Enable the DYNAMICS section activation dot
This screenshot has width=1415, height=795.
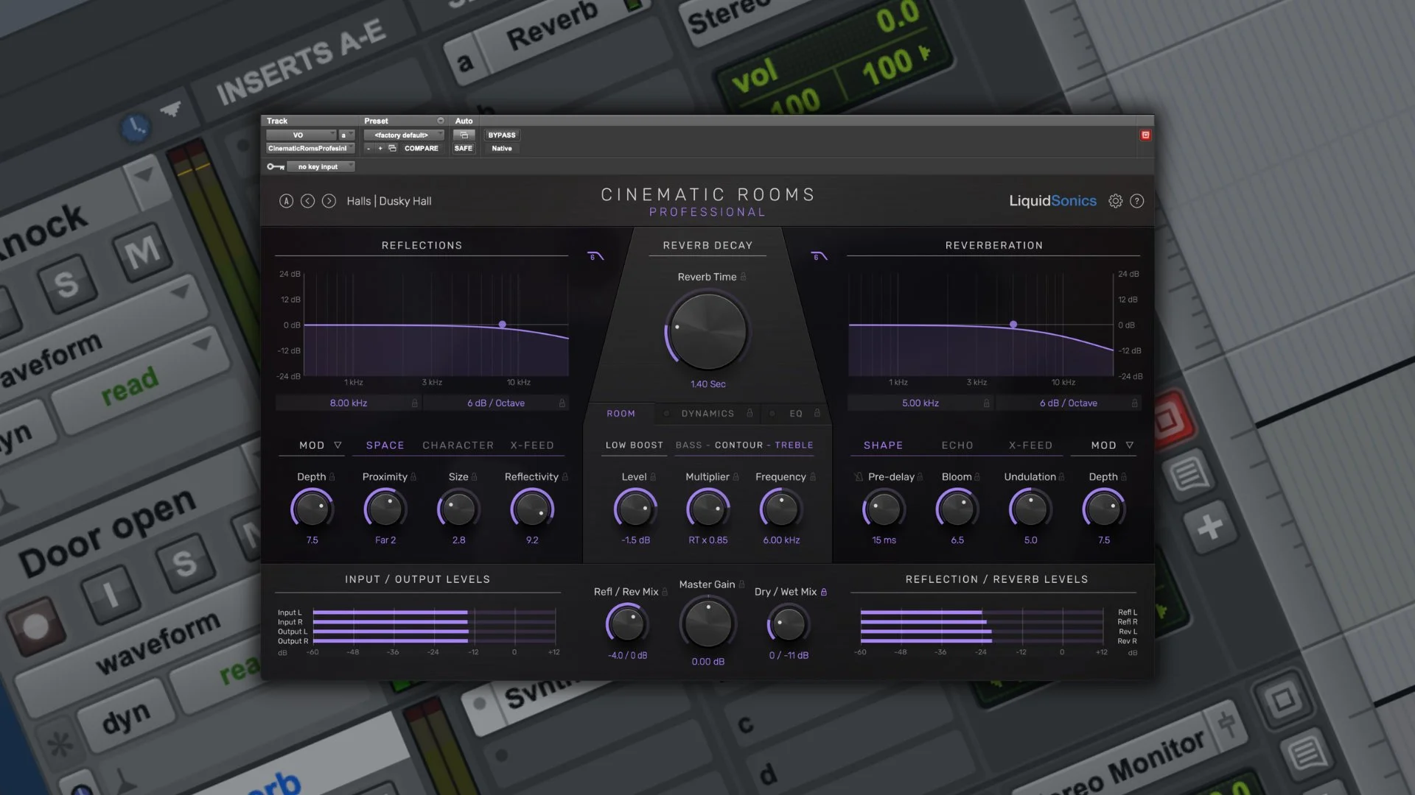[667, 413]
